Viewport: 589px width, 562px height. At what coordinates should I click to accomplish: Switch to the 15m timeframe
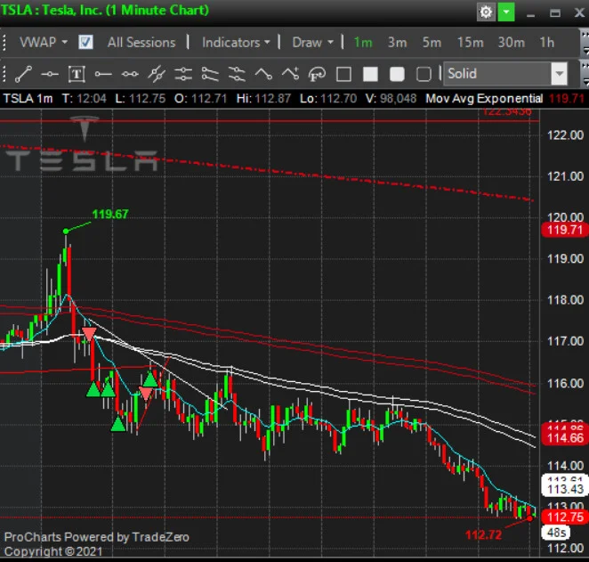(x=470, y=43)
